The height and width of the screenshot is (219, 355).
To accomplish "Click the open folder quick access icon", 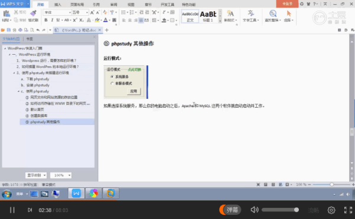I will (x=3, y=30).
